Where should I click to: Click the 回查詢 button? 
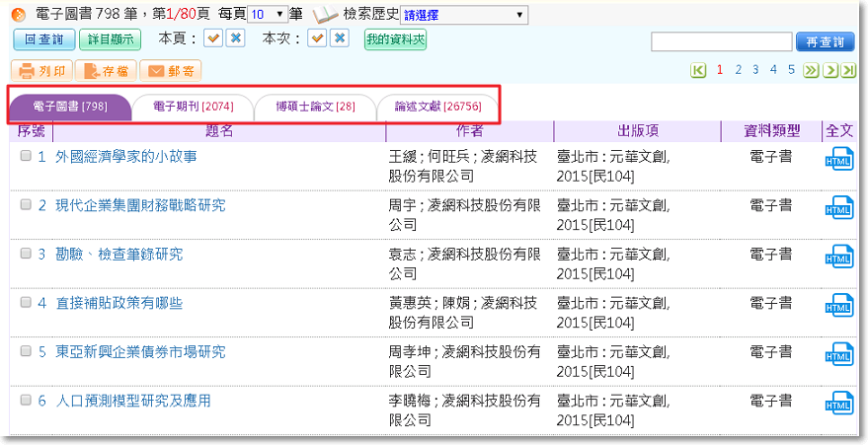(x=42, y=39)
